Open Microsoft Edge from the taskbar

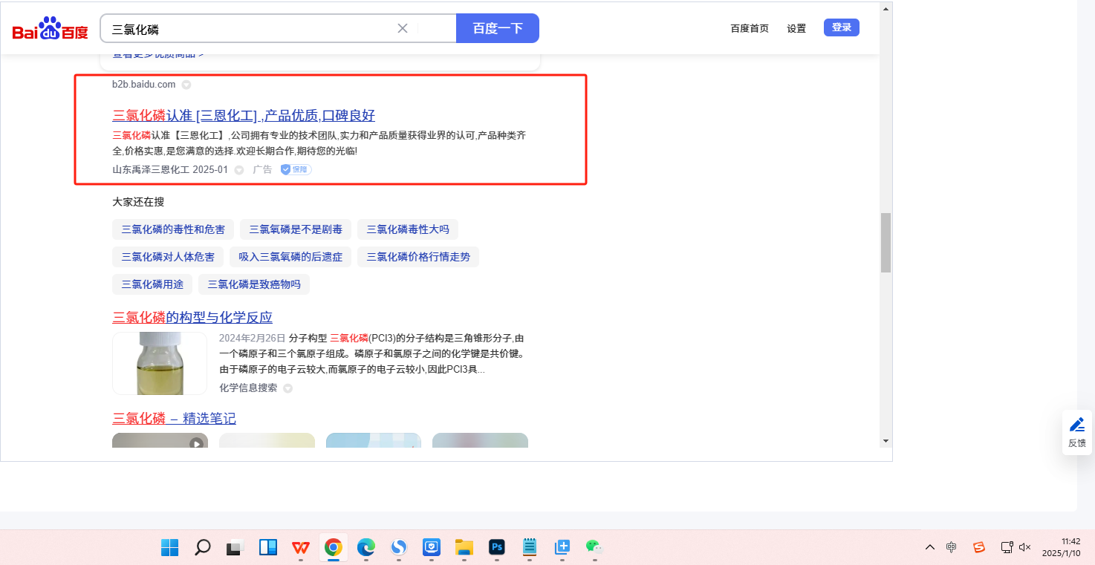click(x=365, y=548)
